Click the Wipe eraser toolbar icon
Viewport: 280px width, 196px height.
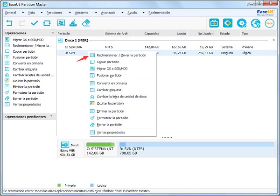point(86,23)
